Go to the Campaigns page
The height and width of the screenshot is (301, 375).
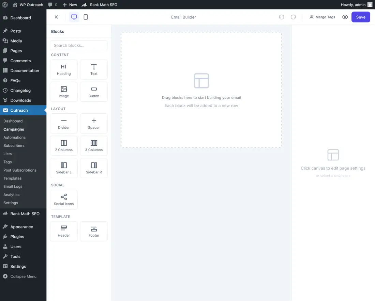(14, 129)
